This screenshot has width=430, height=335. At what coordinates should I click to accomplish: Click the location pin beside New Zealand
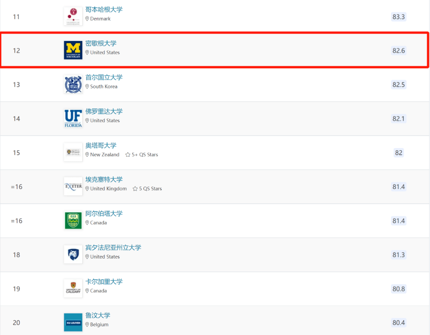[x=87, y=155]
